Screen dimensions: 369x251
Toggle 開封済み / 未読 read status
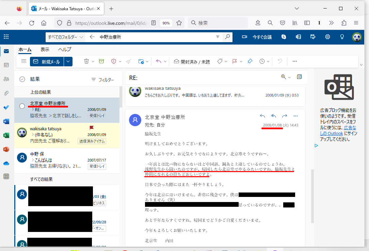tap(192, 62)
